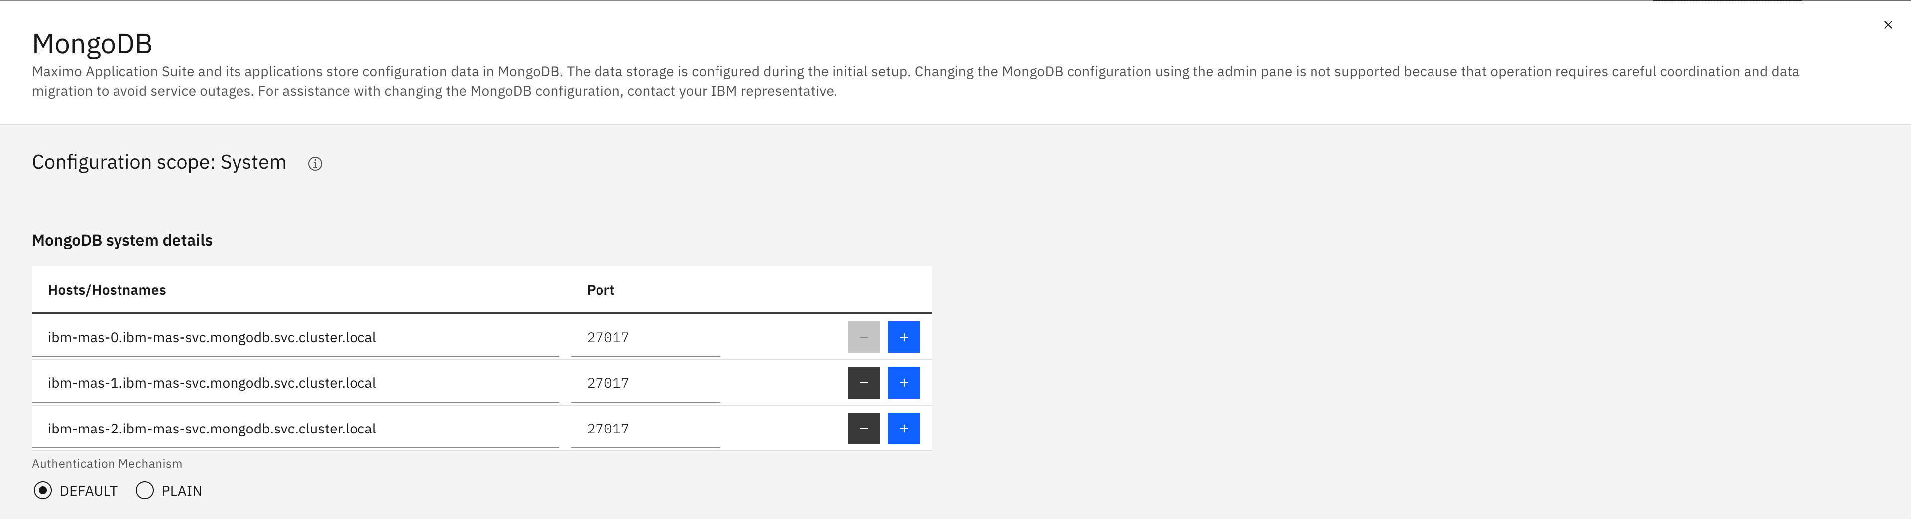Click the Authentication Mechanism label
Image resolution: width=1911 pixels, height=519 pixels.
click(x=107, y=463)
